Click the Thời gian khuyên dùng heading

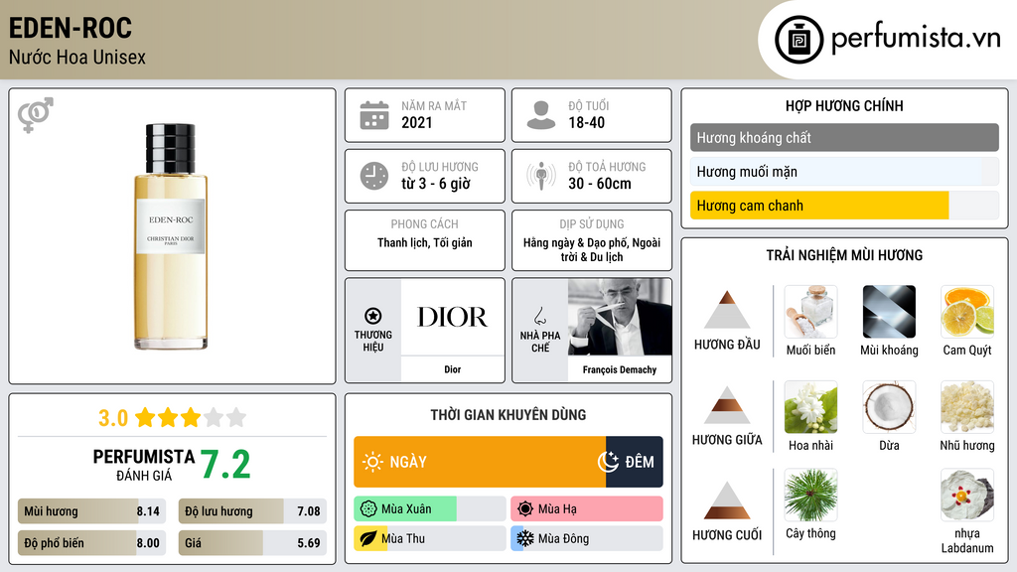tap(508, 415)
